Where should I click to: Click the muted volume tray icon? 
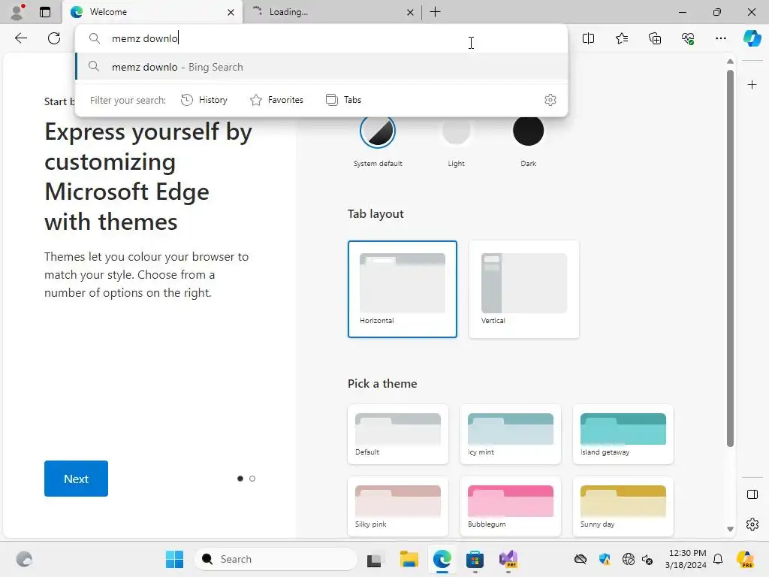coord(647,559)
